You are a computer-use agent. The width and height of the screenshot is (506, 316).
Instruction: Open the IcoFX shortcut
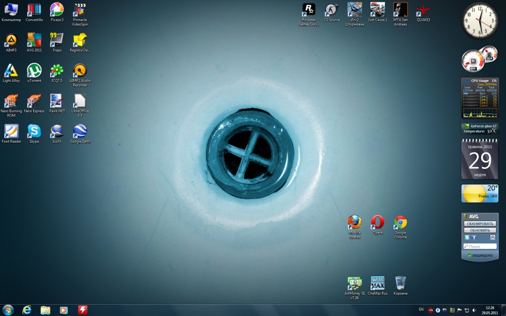tap(57, 133)
